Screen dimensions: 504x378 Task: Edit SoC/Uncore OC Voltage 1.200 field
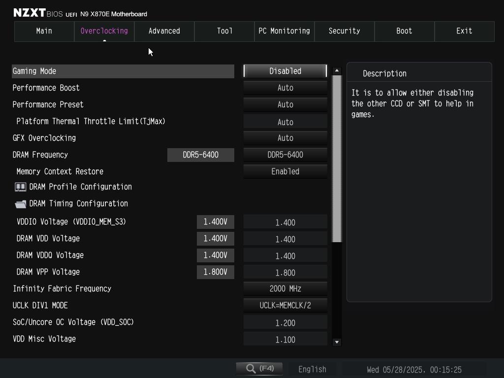click(285, 323)
